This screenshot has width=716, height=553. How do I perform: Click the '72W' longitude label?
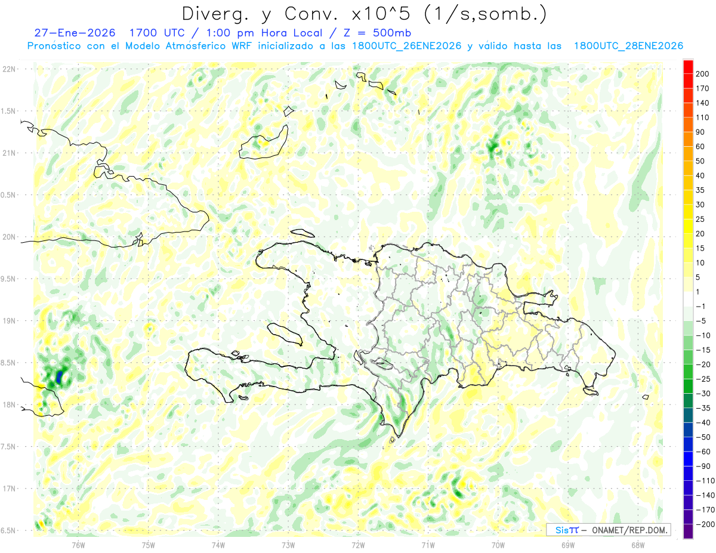point(358,545)
